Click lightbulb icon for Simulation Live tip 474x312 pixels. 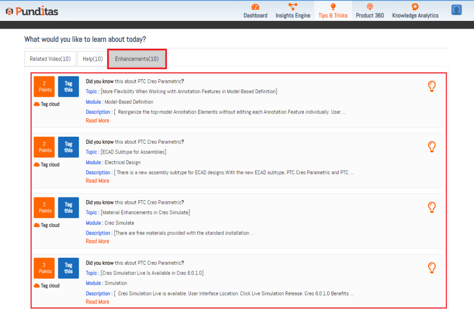(x=432, y=267)
